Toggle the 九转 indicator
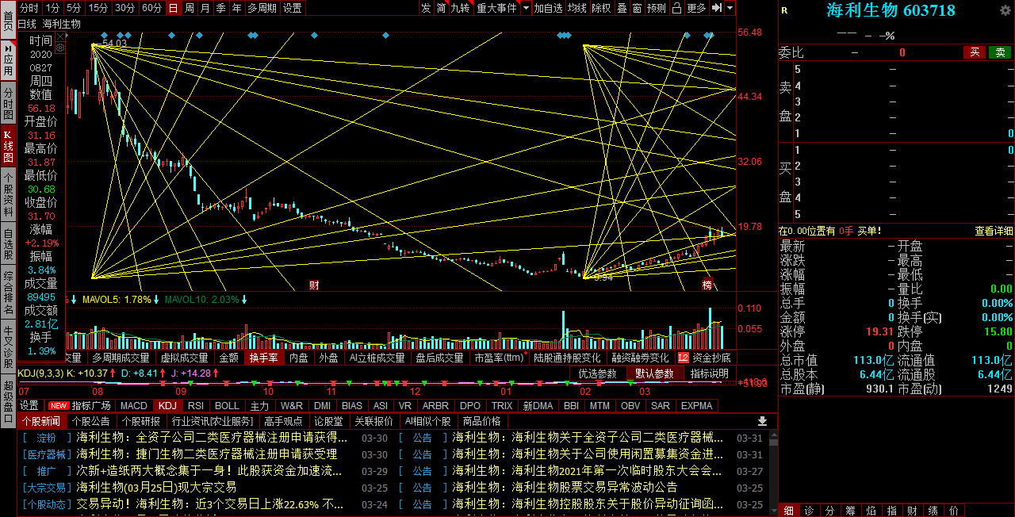Viewport: 1015px width, 517px height. [460, 8]
